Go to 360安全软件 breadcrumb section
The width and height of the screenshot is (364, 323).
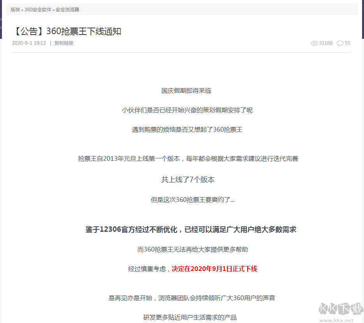(38, 9)
